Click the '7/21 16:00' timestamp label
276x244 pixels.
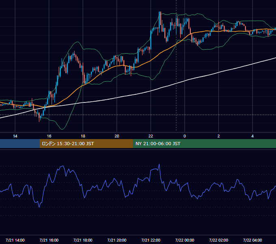[49, 240]
